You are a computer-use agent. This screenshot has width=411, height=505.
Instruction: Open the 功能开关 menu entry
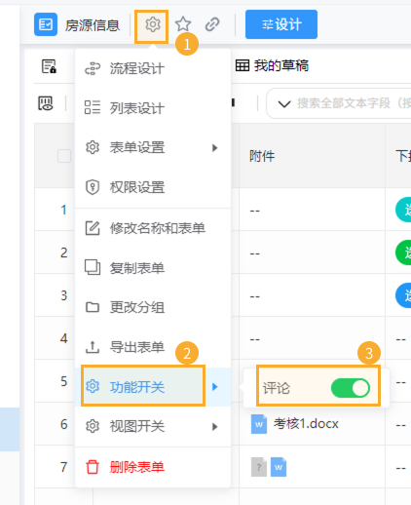coord(153,387)
